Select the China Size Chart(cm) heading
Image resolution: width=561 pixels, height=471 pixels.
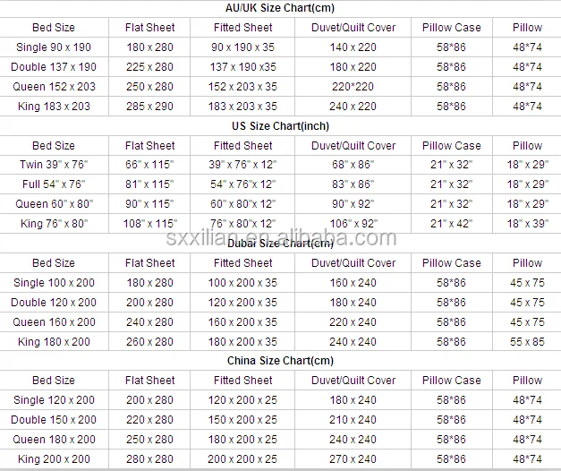(x=281, y=360)
